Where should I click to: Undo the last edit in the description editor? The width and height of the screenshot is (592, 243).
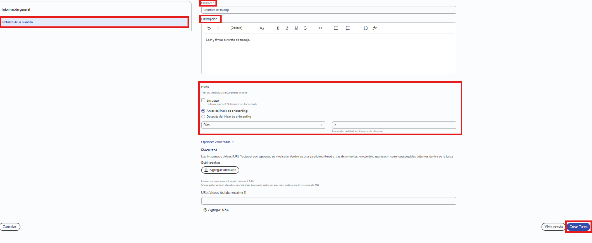(x=209, y=28)
